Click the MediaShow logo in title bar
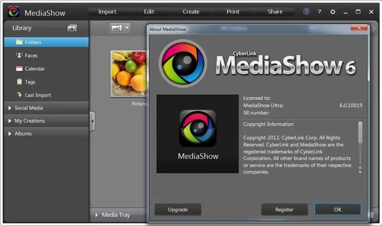 click(x=14, y=12)
